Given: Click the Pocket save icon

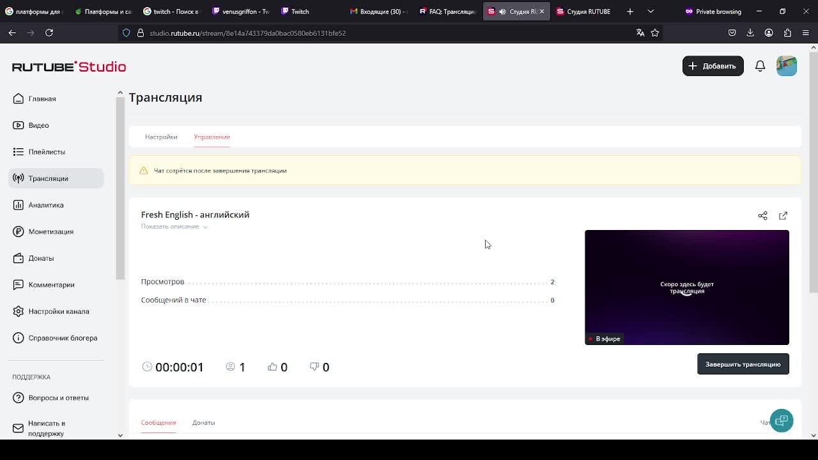Looking at the screenshot, I should click(x=732, y=33).
